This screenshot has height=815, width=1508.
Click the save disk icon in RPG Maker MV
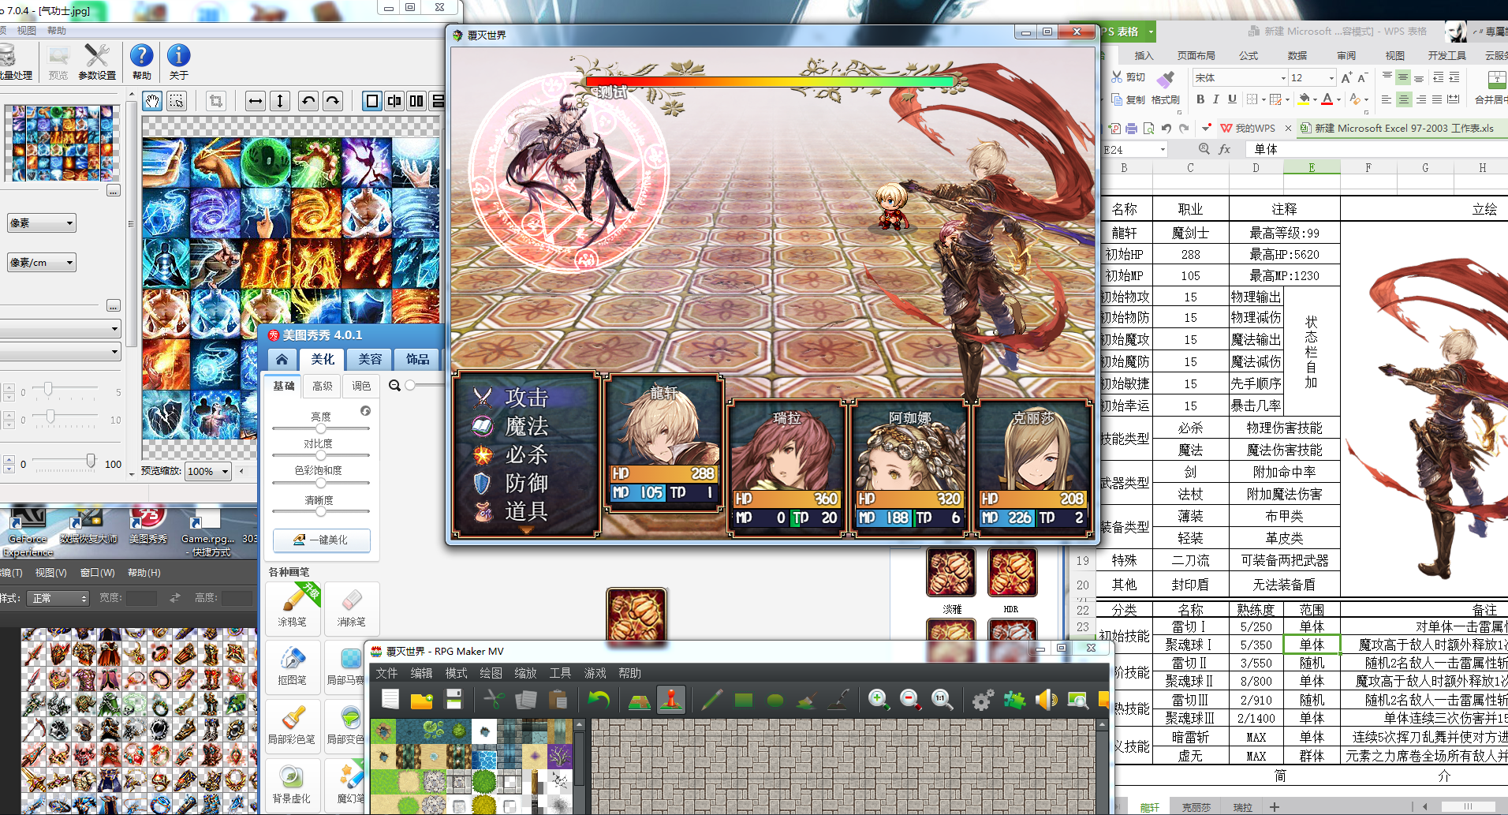pyautogui.click(x=454, y=699)
